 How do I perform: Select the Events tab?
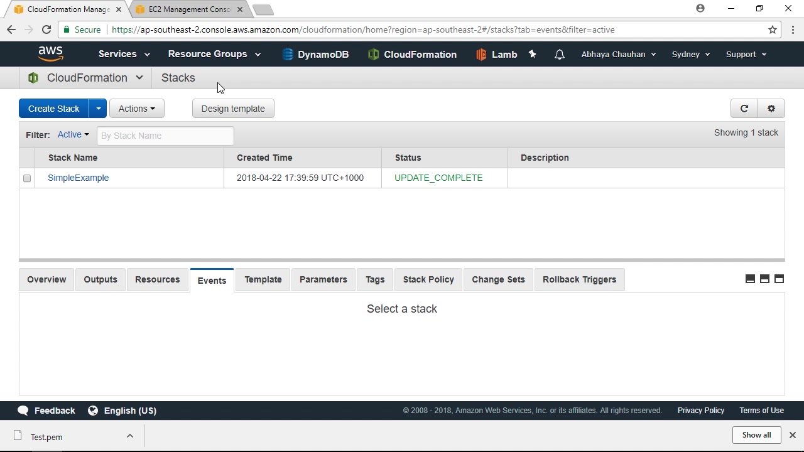click(x=212, y=280)
